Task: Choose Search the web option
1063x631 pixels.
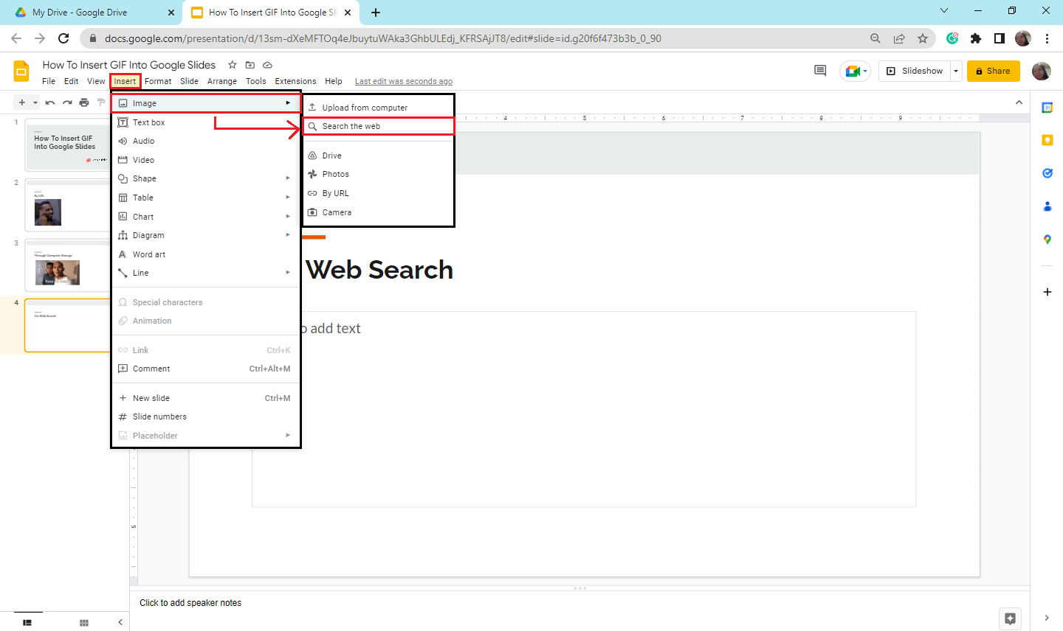Action: [379, 126]
